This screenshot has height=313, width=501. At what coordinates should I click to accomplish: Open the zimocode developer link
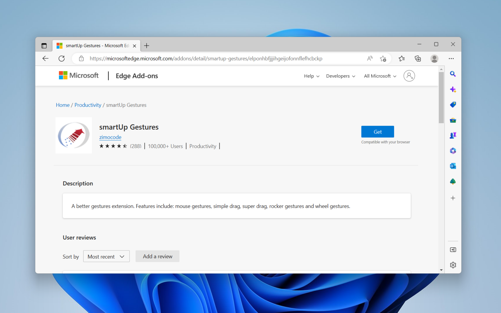click(110, 137)
